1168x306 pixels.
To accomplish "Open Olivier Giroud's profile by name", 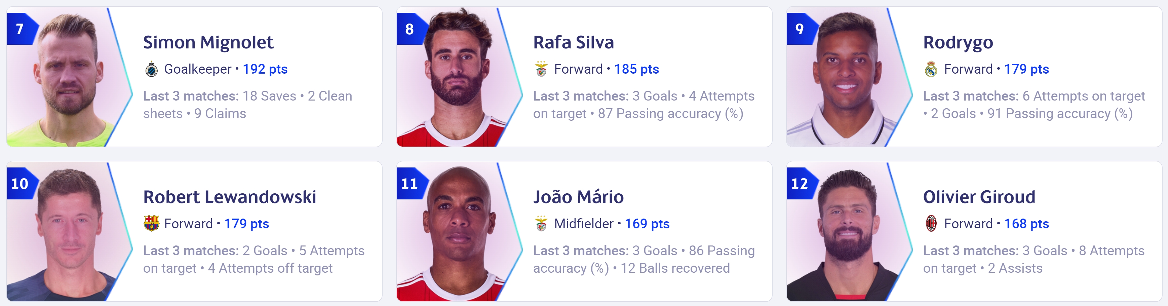I will point(979,197).
